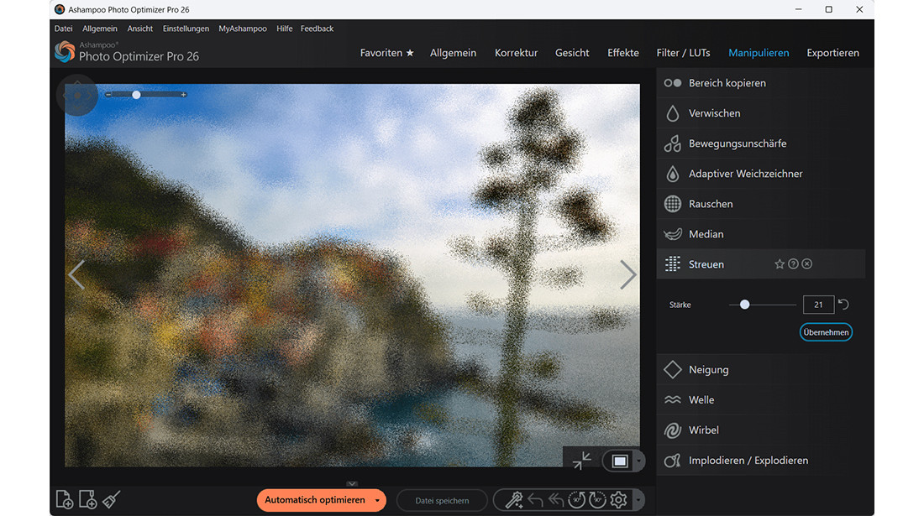The image size is (924, 516).
Task: Click the Übernehmen button
Action: click(x=826, y=332)
